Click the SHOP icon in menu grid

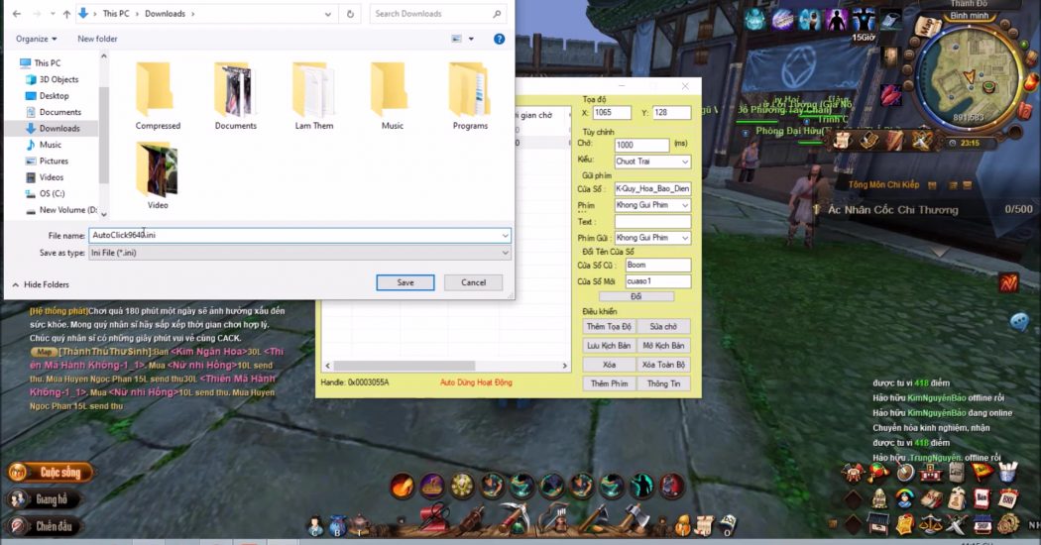[982, 524]
